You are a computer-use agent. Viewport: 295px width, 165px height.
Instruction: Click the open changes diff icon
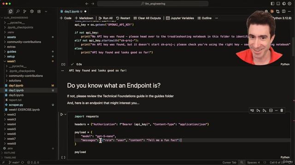[277, 11]
